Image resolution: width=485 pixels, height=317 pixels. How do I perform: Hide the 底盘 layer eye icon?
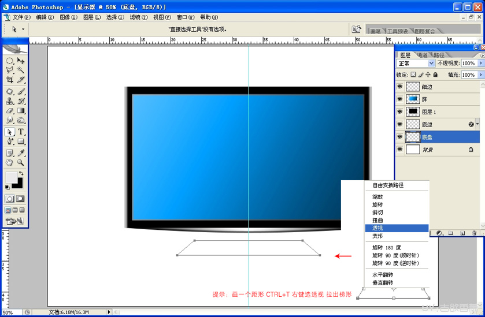(399, 137)
